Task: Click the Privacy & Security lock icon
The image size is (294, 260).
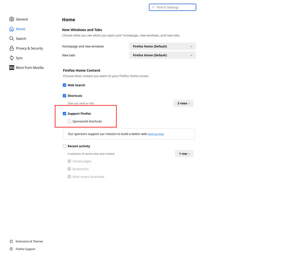Action: (x=12, y=48)
